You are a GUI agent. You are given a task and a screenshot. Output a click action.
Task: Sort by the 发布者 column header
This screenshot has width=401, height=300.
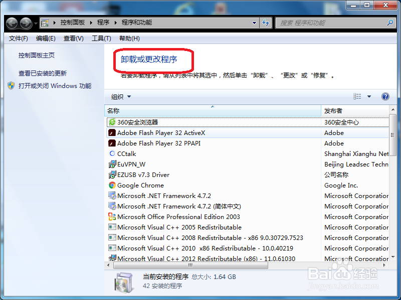[x=355, y=110]
